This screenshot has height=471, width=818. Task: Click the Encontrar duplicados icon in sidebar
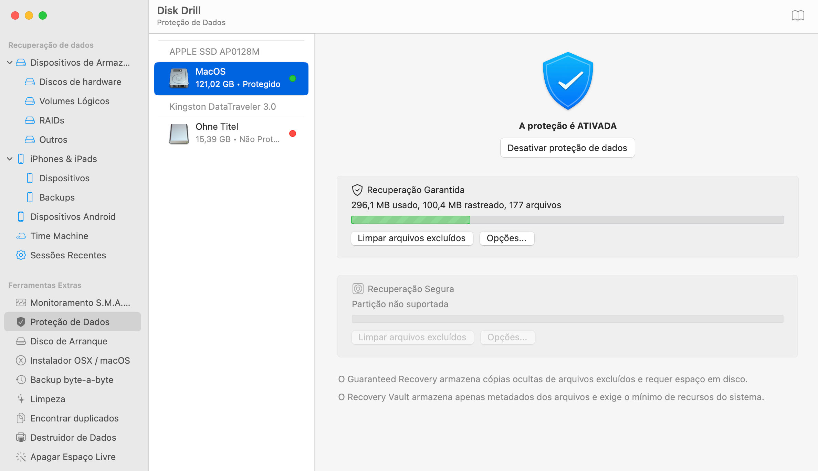click(21, 418)
